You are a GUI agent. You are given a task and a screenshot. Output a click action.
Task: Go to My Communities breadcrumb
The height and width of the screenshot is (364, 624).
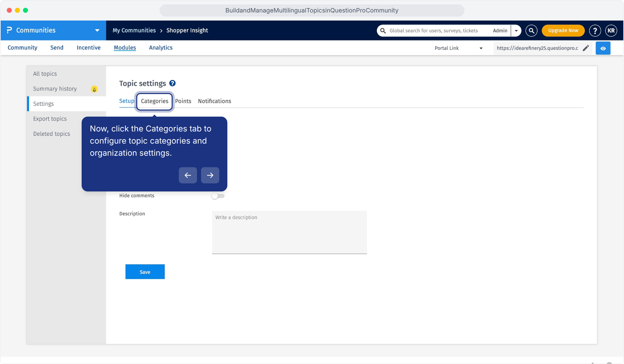[x=134, y=30]
